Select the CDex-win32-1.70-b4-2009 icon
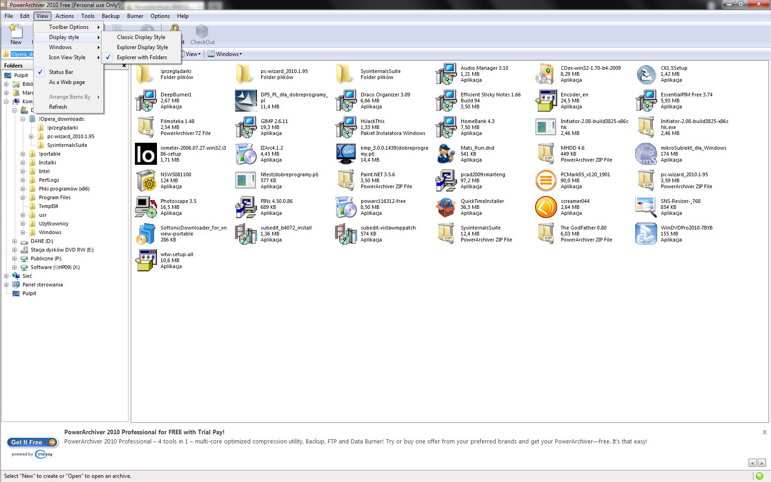 (546, 74)
